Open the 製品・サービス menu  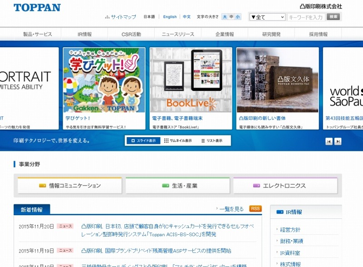(x=38, y=34)
